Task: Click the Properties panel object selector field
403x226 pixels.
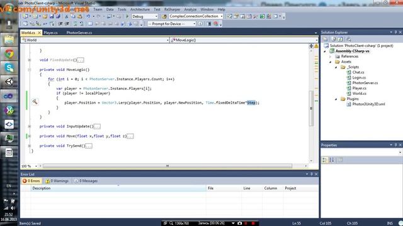Action: click(x=361, y=152)
